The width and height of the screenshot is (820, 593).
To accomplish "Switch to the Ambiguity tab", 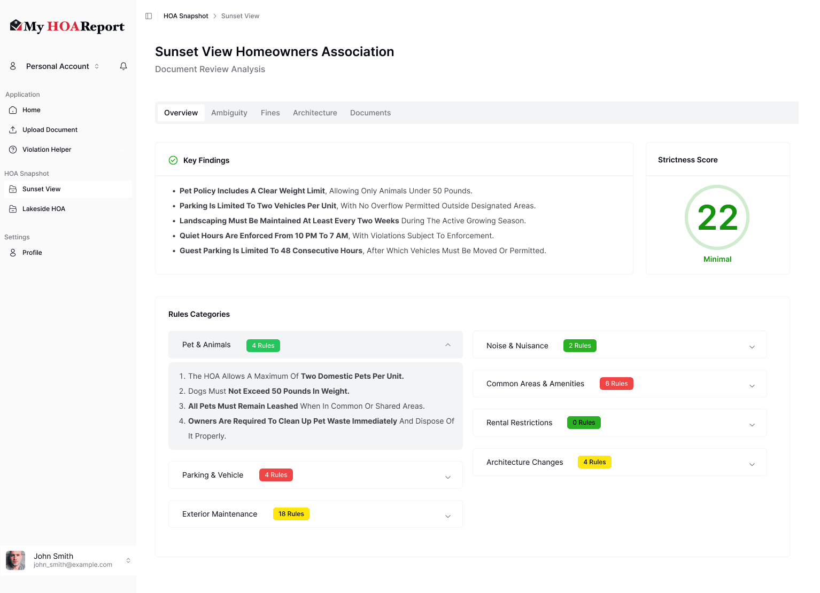I will [229, 113].
